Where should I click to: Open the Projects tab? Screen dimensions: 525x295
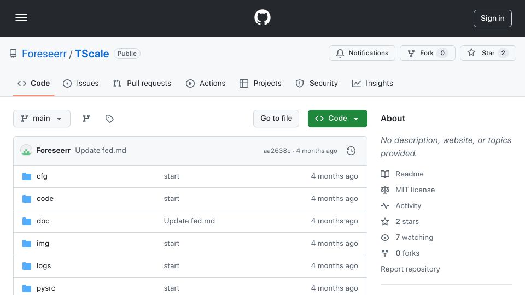pos(260,83)
